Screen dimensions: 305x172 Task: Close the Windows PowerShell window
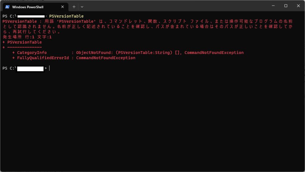point(298,6)
